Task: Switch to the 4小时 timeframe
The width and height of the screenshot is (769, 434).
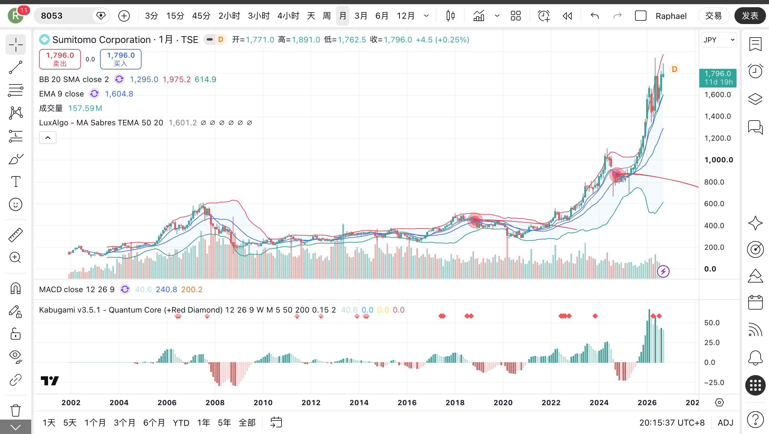Action: (288, 16)
